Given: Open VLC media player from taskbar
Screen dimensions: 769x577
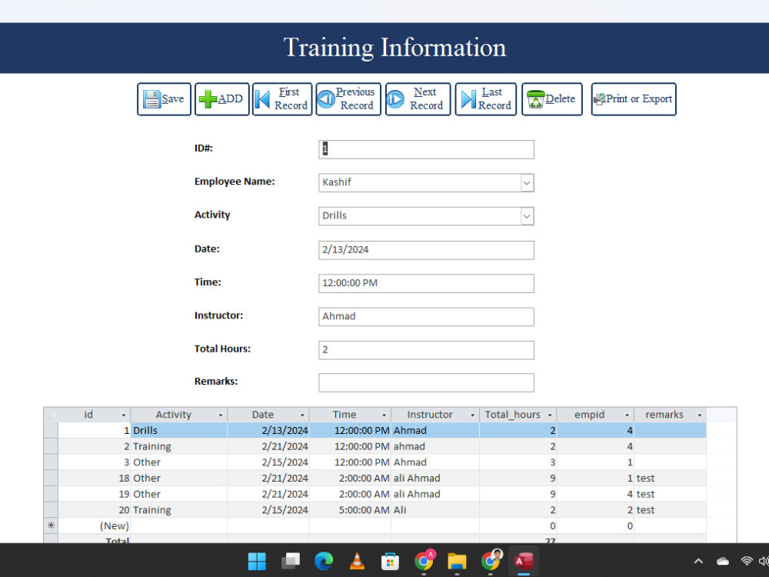Looking at the screenshot, I should (357, 562).
